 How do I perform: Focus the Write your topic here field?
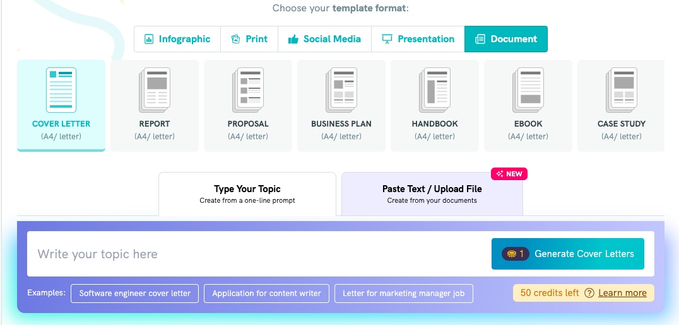tap(259, 254)
